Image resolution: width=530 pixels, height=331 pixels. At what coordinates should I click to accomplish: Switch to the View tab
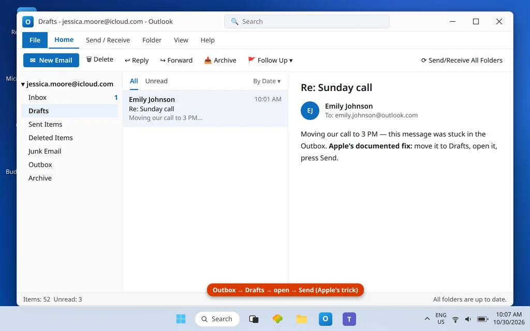181,40
